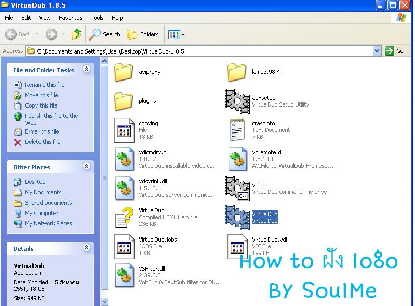Select the plugins folder icon
The width and height of the screenshot is (415, 306).
coord(123,101)
